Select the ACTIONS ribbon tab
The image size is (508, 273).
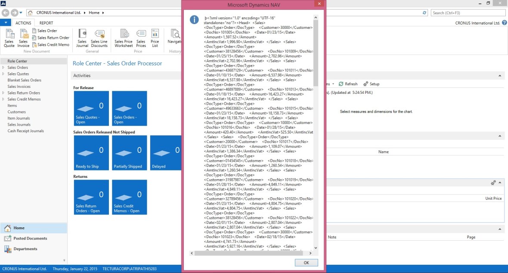click(23, 23)
